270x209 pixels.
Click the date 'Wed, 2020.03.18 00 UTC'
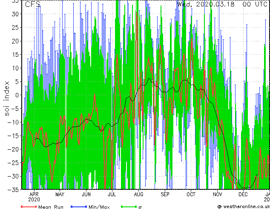(222, 4)
